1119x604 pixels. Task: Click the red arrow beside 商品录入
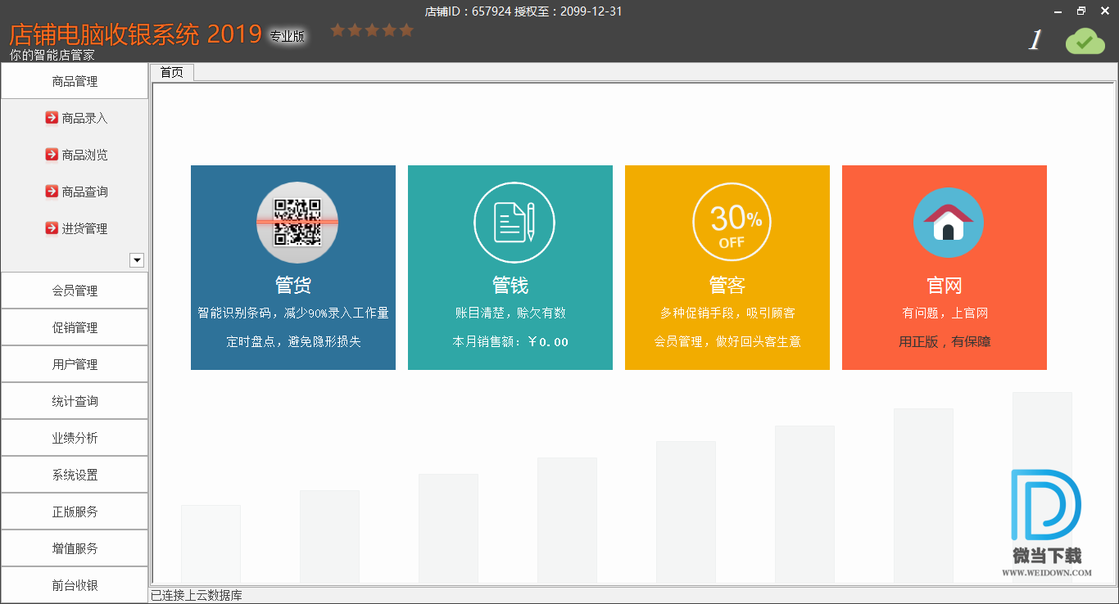pos(52,118)
